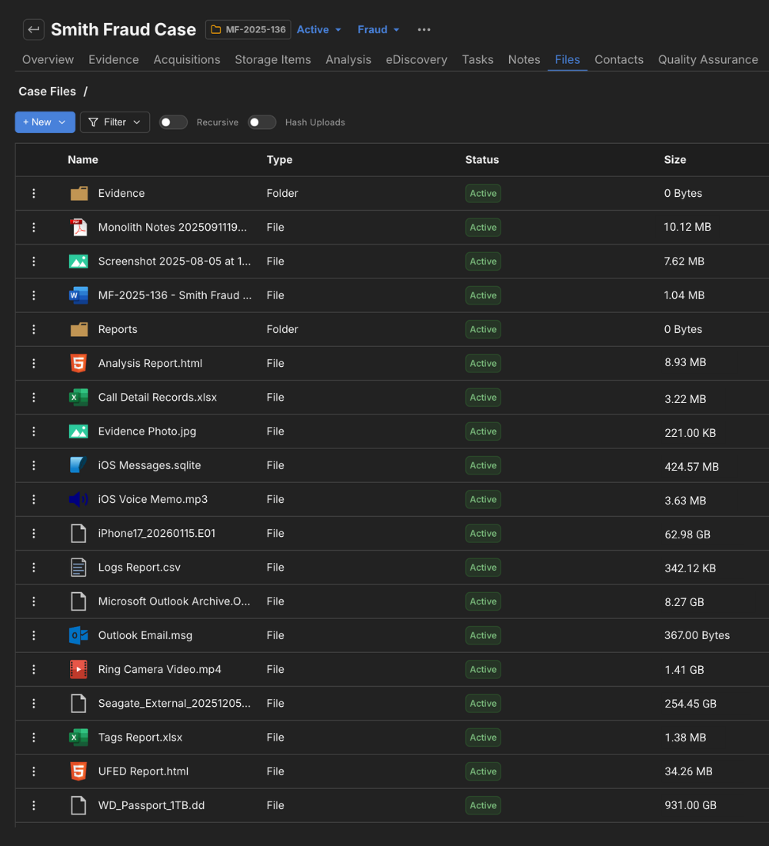Open the Fraud case type dropdown

tap(378, 29)
